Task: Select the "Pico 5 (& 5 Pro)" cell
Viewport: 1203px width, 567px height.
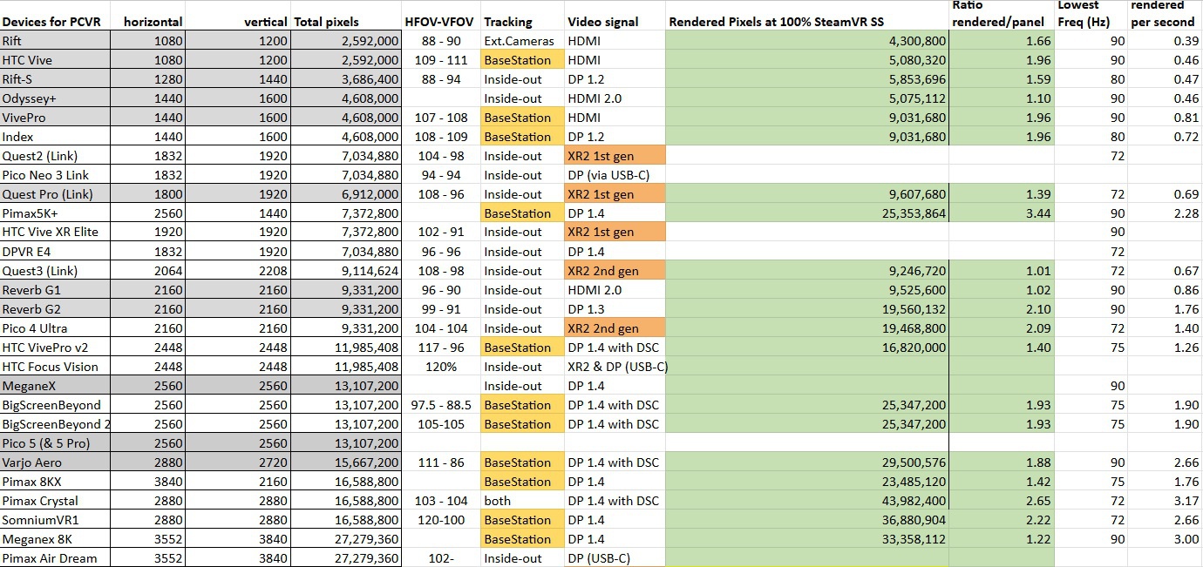Action: pyautogui.click(x=55, y=443)
